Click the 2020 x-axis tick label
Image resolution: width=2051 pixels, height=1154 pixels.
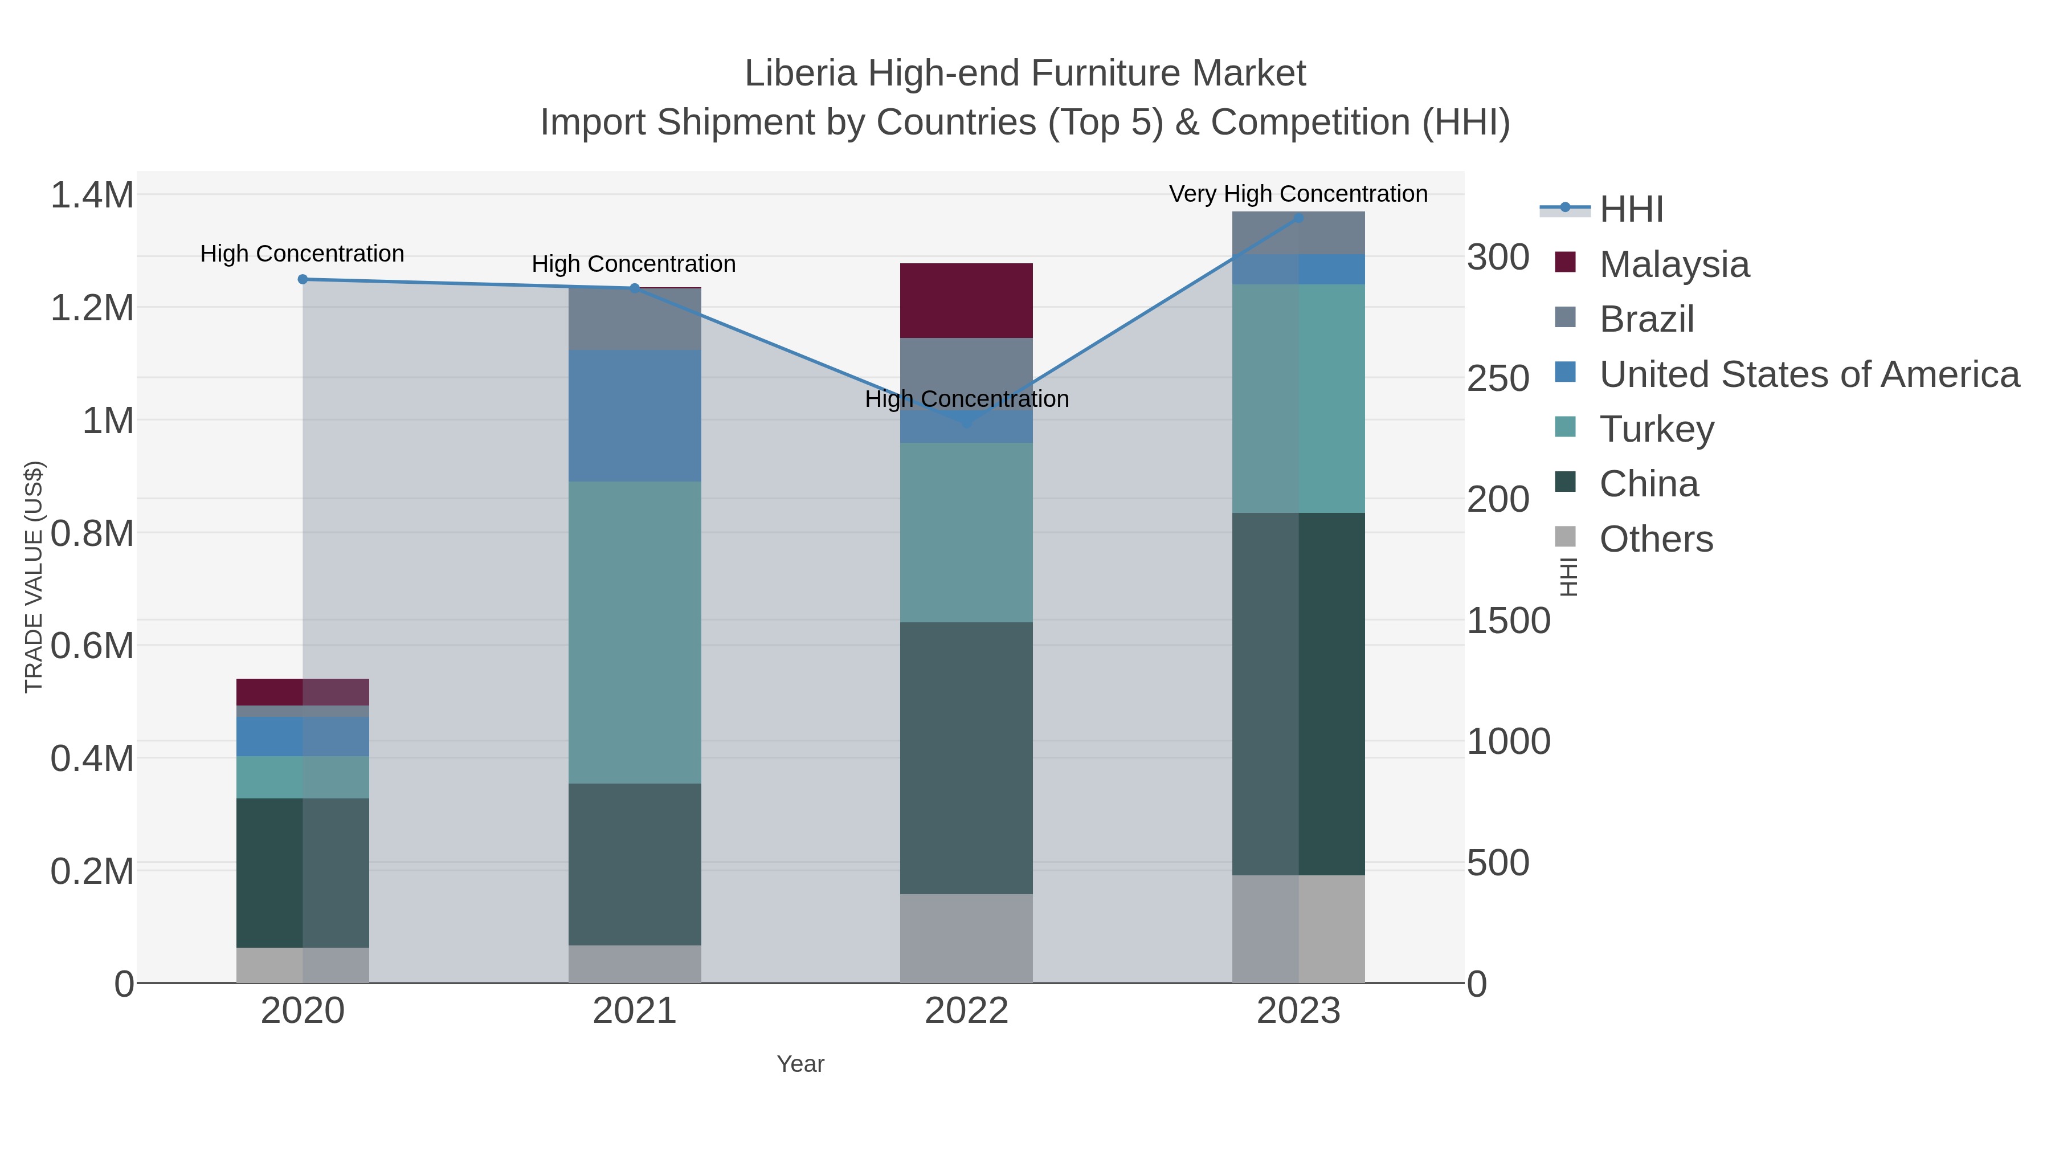pyautogui.click(x=303, y=1012)
